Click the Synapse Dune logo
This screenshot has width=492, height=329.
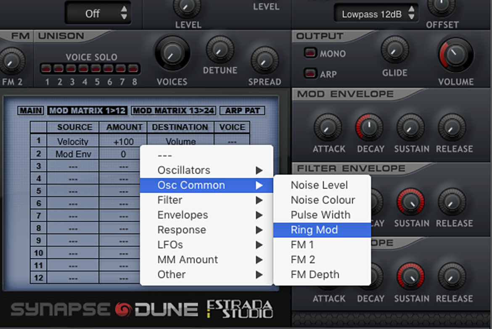click(104, 309)
